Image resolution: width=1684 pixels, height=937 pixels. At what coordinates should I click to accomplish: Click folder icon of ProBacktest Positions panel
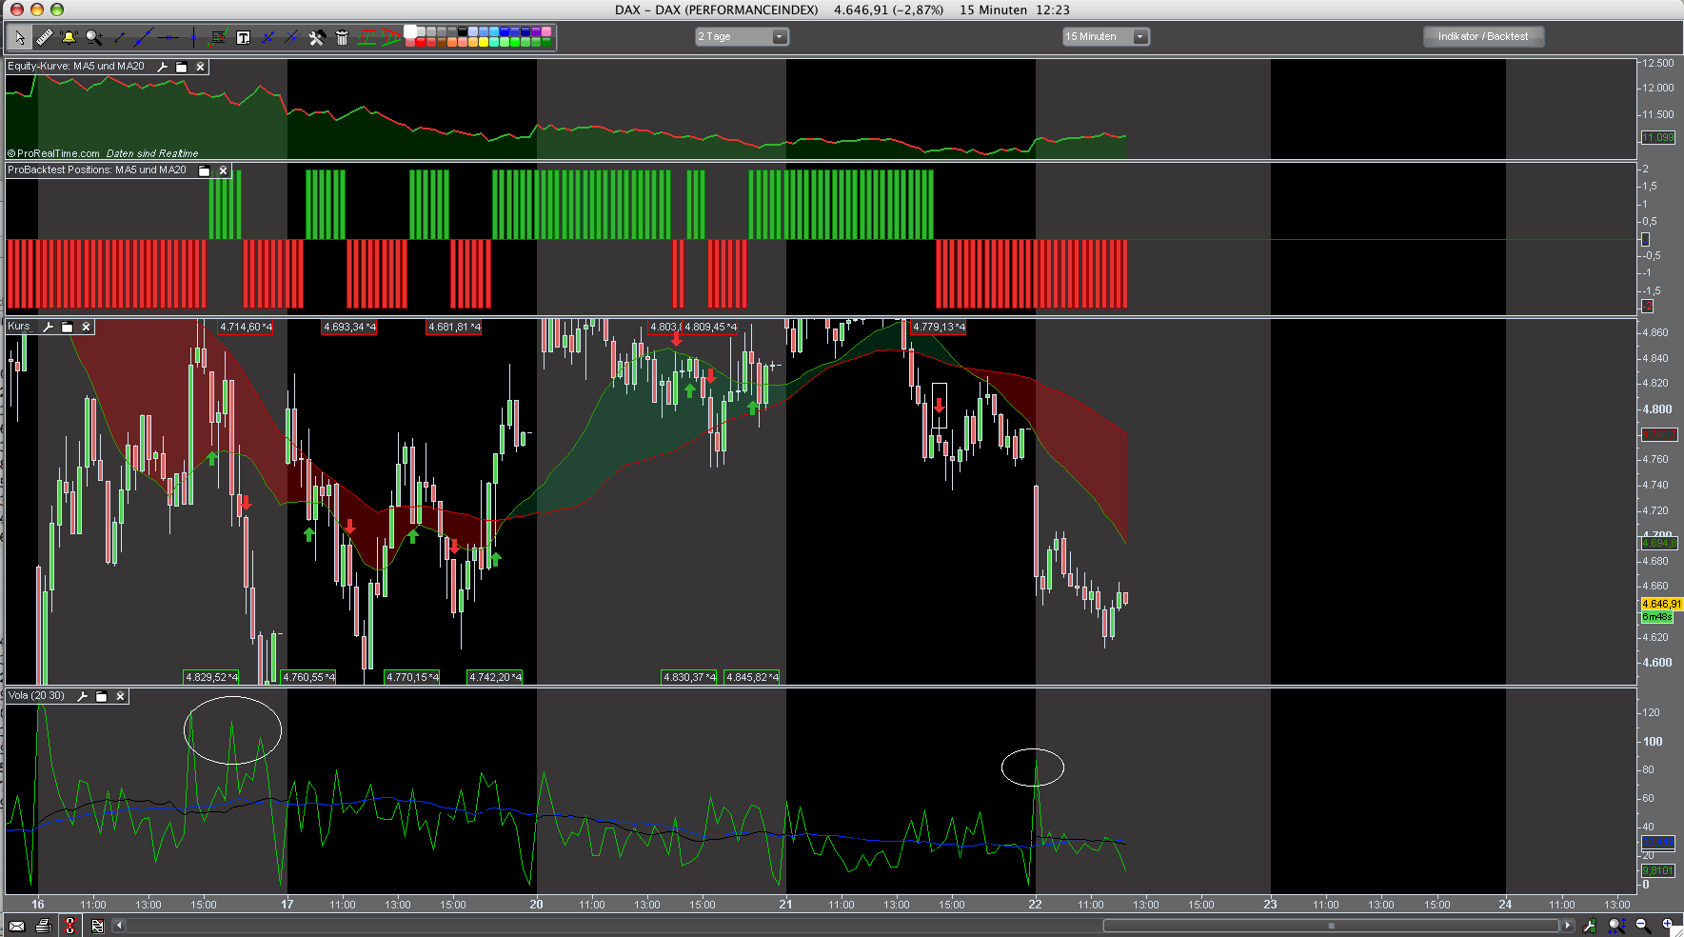point(204,170)
